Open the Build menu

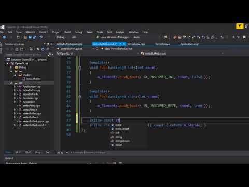click(67, 32)
